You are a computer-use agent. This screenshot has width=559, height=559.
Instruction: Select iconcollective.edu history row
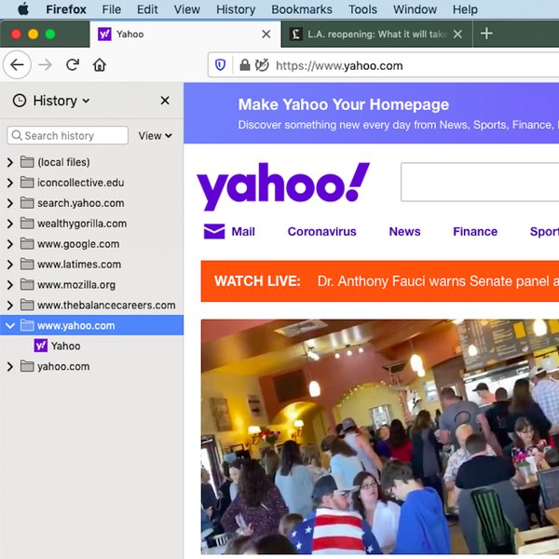(91, 183)
